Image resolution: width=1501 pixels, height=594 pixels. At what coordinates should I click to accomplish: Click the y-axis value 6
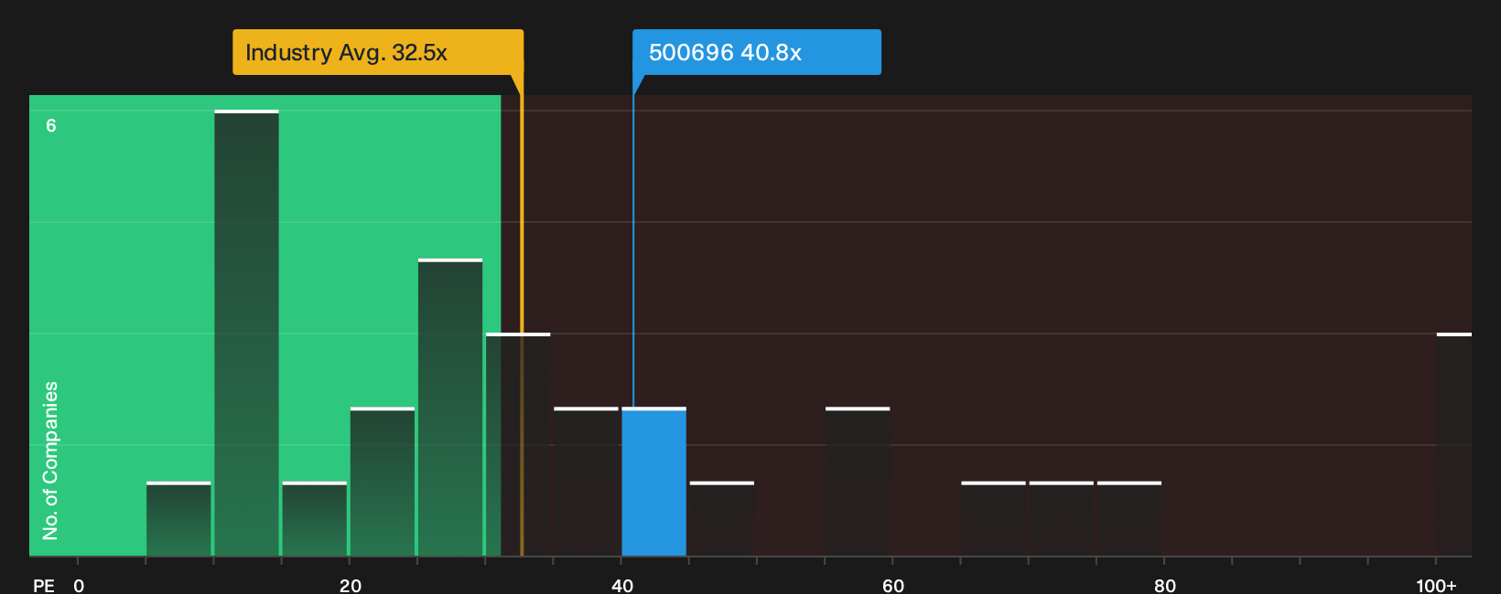tap(51, 125)
